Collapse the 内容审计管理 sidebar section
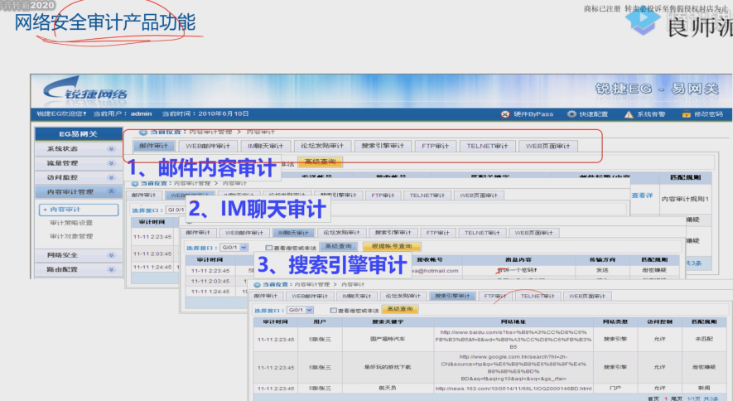Image resolution: width=733 pixels, height=401 pixels. pos(111,192)
